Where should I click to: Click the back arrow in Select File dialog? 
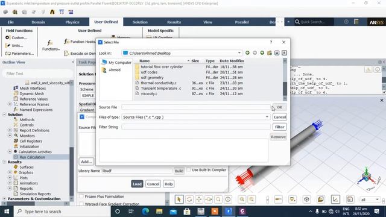click(x=247, y=53)
